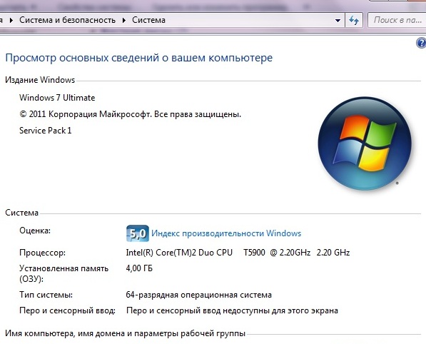Click the Издание Windows section header
This screenshot has width=426, height=344.
(40, 80)
